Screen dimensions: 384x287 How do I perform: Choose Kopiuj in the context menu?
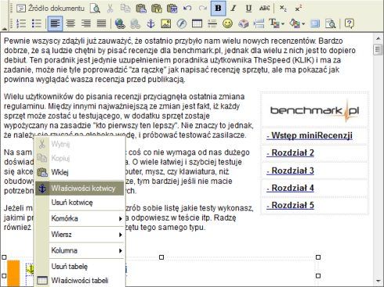[x=80, y=158]
